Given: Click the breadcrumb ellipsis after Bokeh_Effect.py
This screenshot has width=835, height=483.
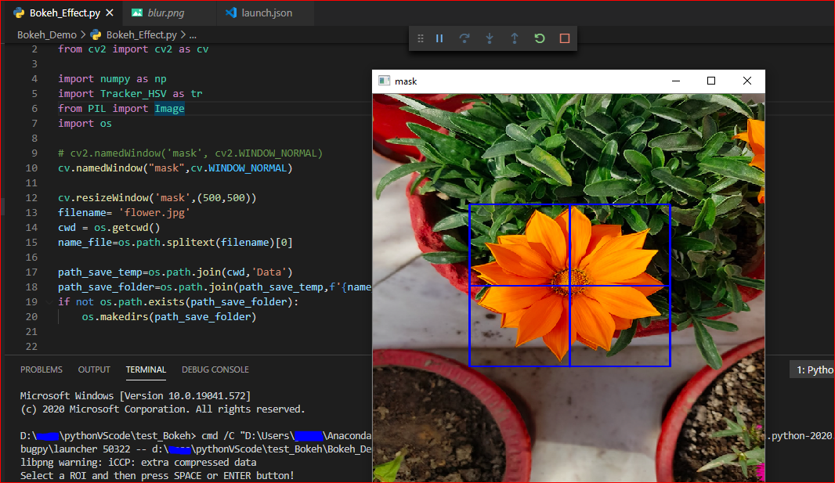Looking at the screenshot, I should pyautogui.click(x=192, y=35).
